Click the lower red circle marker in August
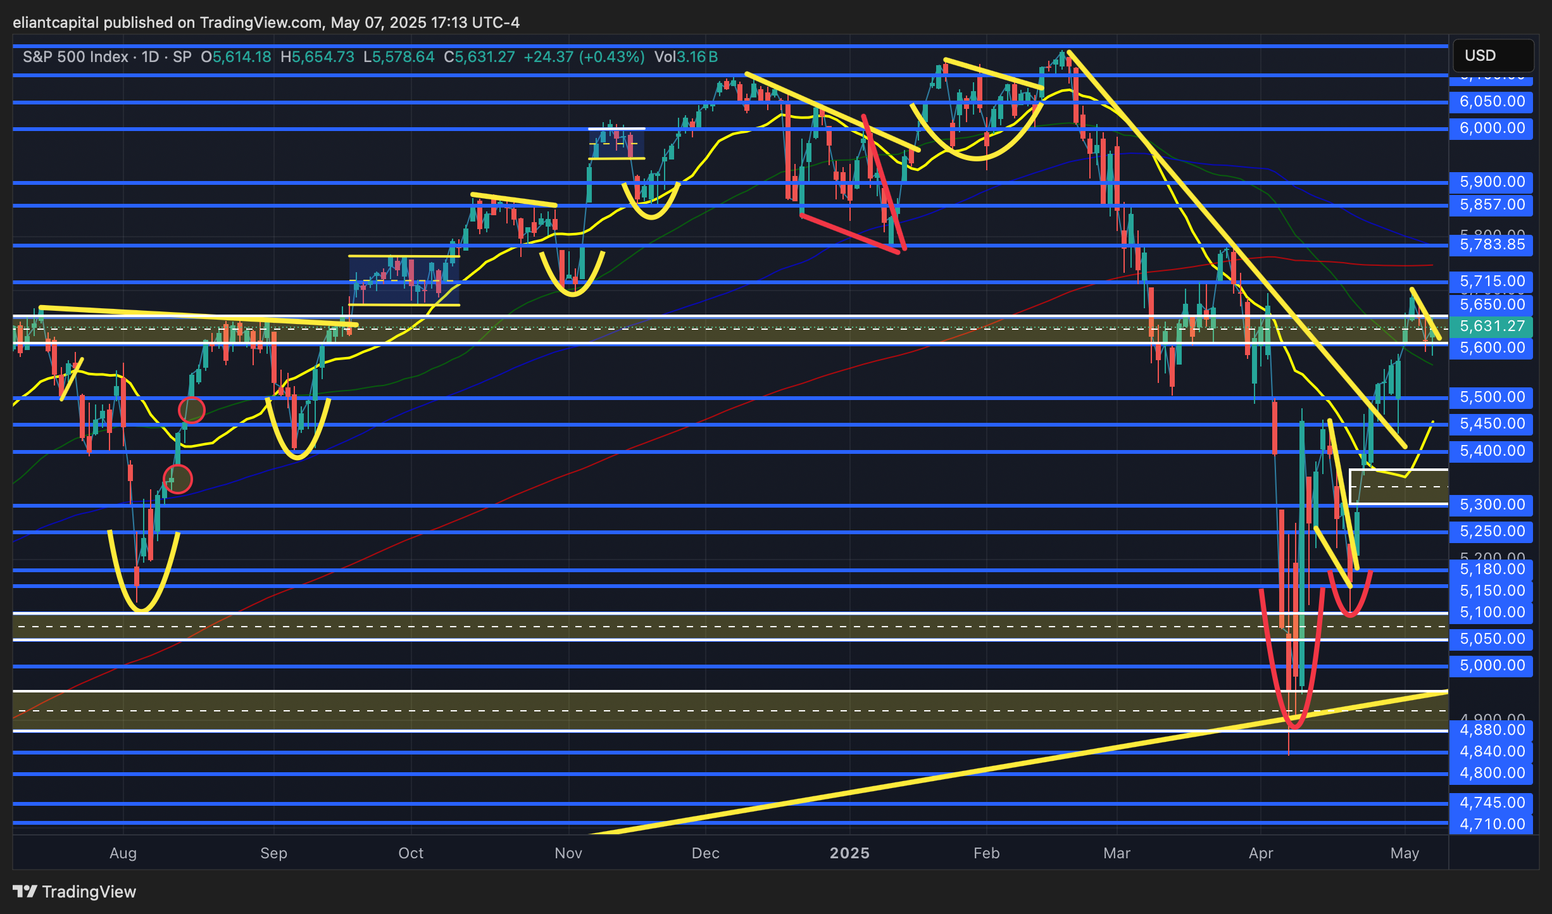Image resolution: width=1552 pixels, height=914 pixels. (x=178, y=479)
